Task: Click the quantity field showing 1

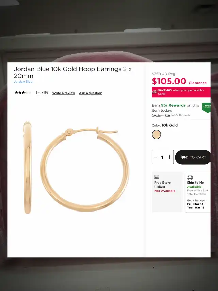Action: coord(162,157)
